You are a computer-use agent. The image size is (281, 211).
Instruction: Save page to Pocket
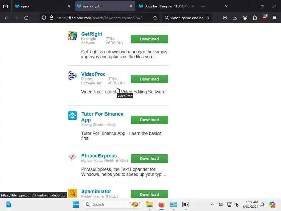click(x=225, y=18)
